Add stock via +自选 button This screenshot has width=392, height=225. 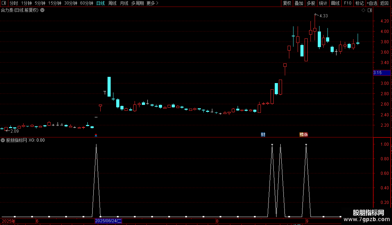[x=372, y=3]
